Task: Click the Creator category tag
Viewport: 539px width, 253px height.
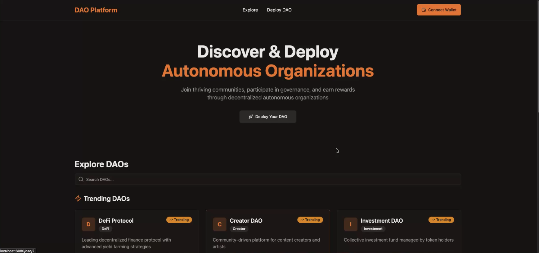Action: point(239,229)
